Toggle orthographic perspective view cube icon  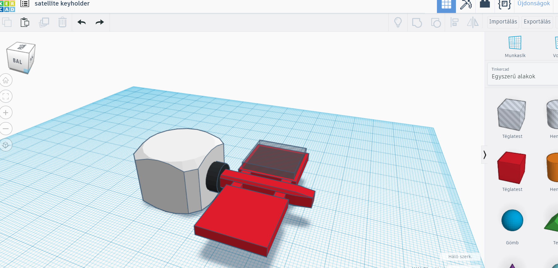pyautogui.click(x=6, y=145)
